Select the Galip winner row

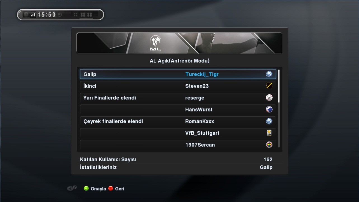pyautogui.click(x=178, y=74)
